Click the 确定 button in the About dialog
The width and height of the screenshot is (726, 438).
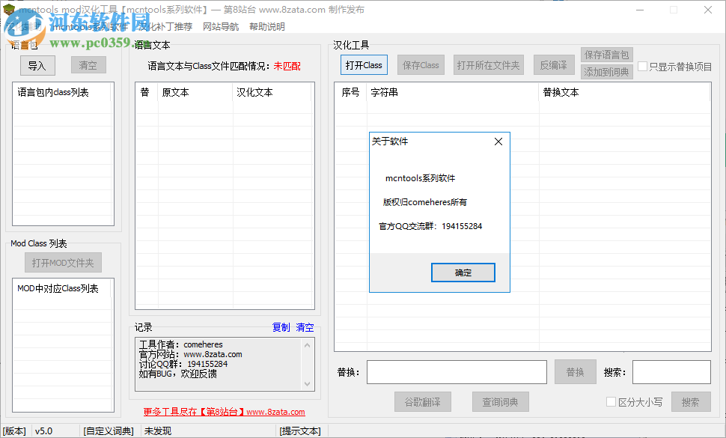pyautogui.click(x=463, y=272)
